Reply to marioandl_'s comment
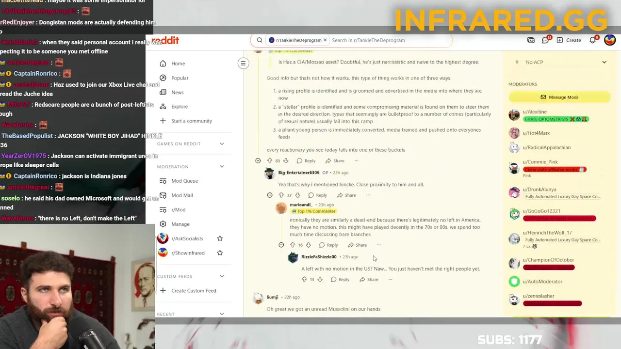 click(x=328, y=245)
